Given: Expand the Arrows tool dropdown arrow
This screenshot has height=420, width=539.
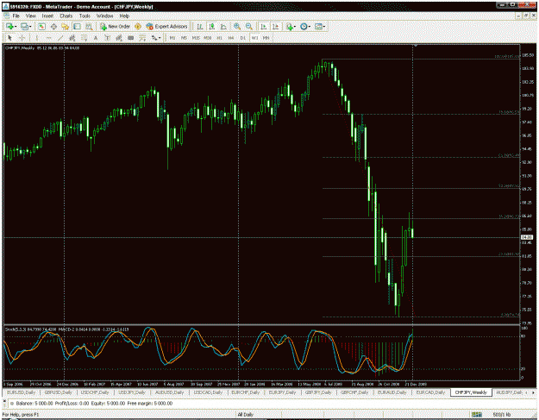Looking at the screenshot, I should (160, 38).
